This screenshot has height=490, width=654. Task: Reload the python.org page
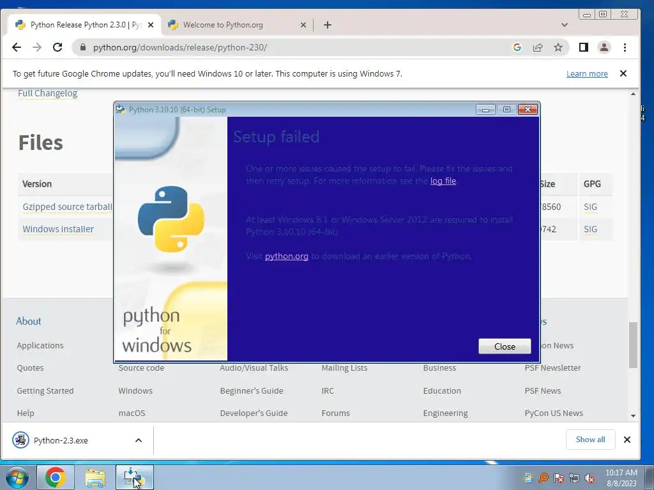pyautogui.click(x=57, y=47)
